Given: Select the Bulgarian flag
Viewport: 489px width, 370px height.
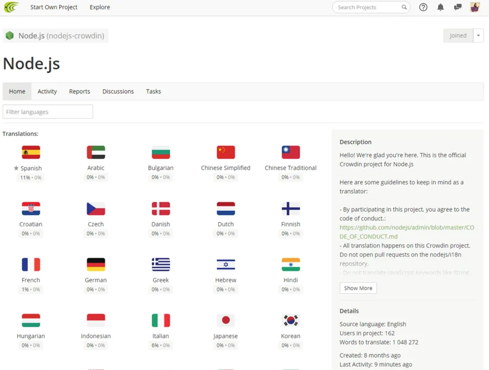Looking at the screenshot, I should (160, 152).
